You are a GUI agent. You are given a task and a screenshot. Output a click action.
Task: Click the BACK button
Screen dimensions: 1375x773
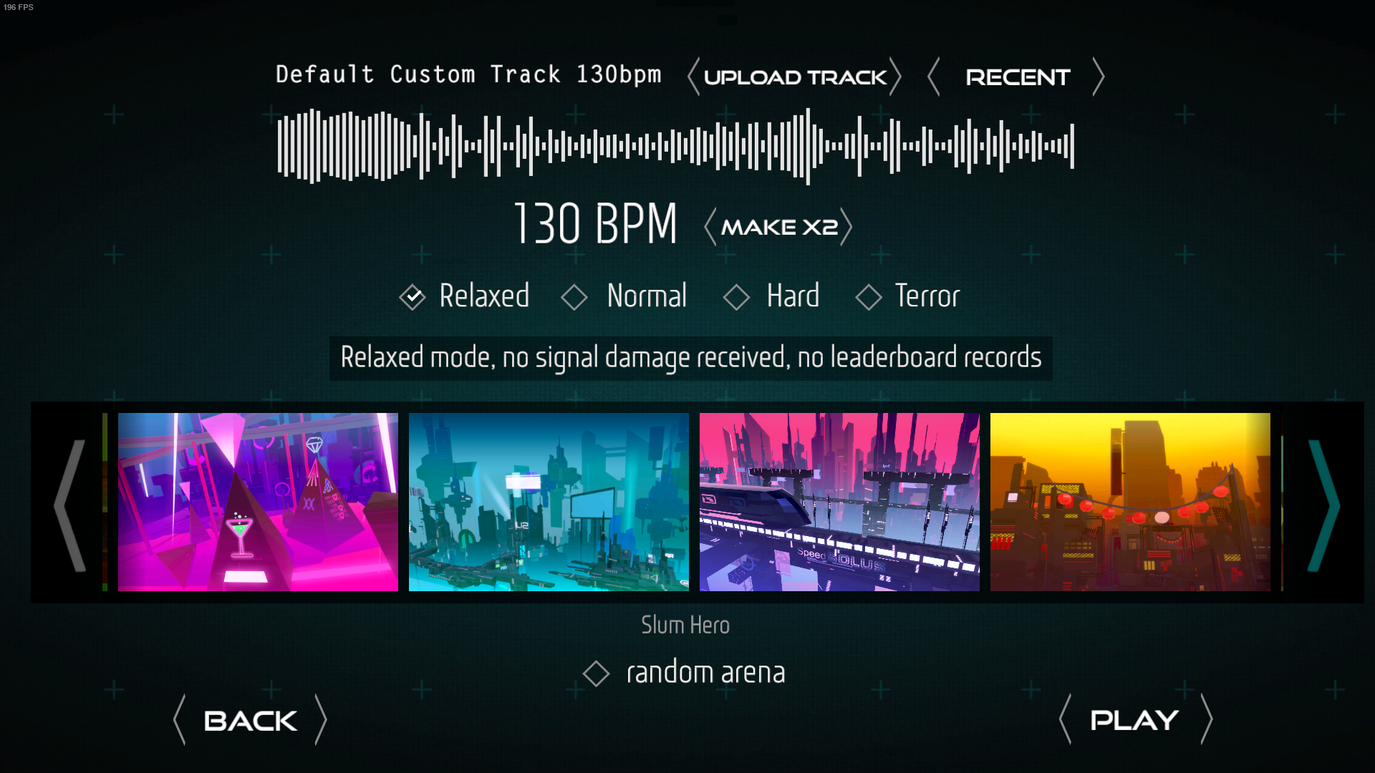tap(249, 720)
